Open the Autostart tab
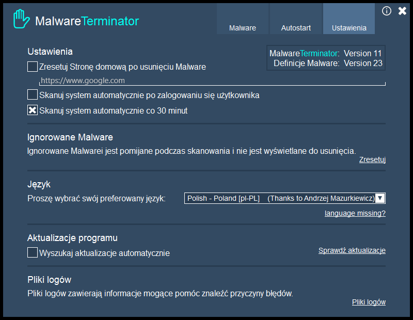Screen dimensions: 413x320 click(296, 19)
